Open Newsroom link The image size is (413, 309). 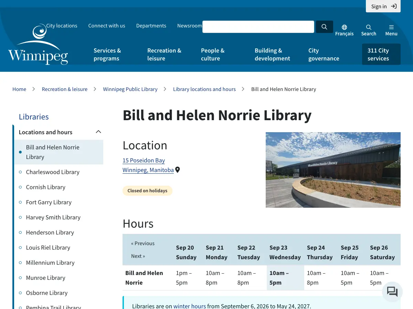pyautogui.click(x=189, y=26)
